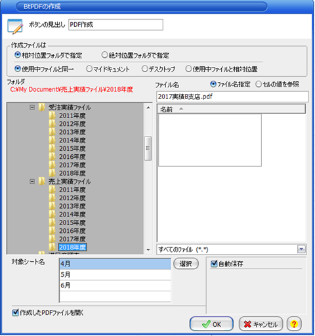
Task: Click the file name field 2017実績B支店.pdf
Action: tap(232, 96)
